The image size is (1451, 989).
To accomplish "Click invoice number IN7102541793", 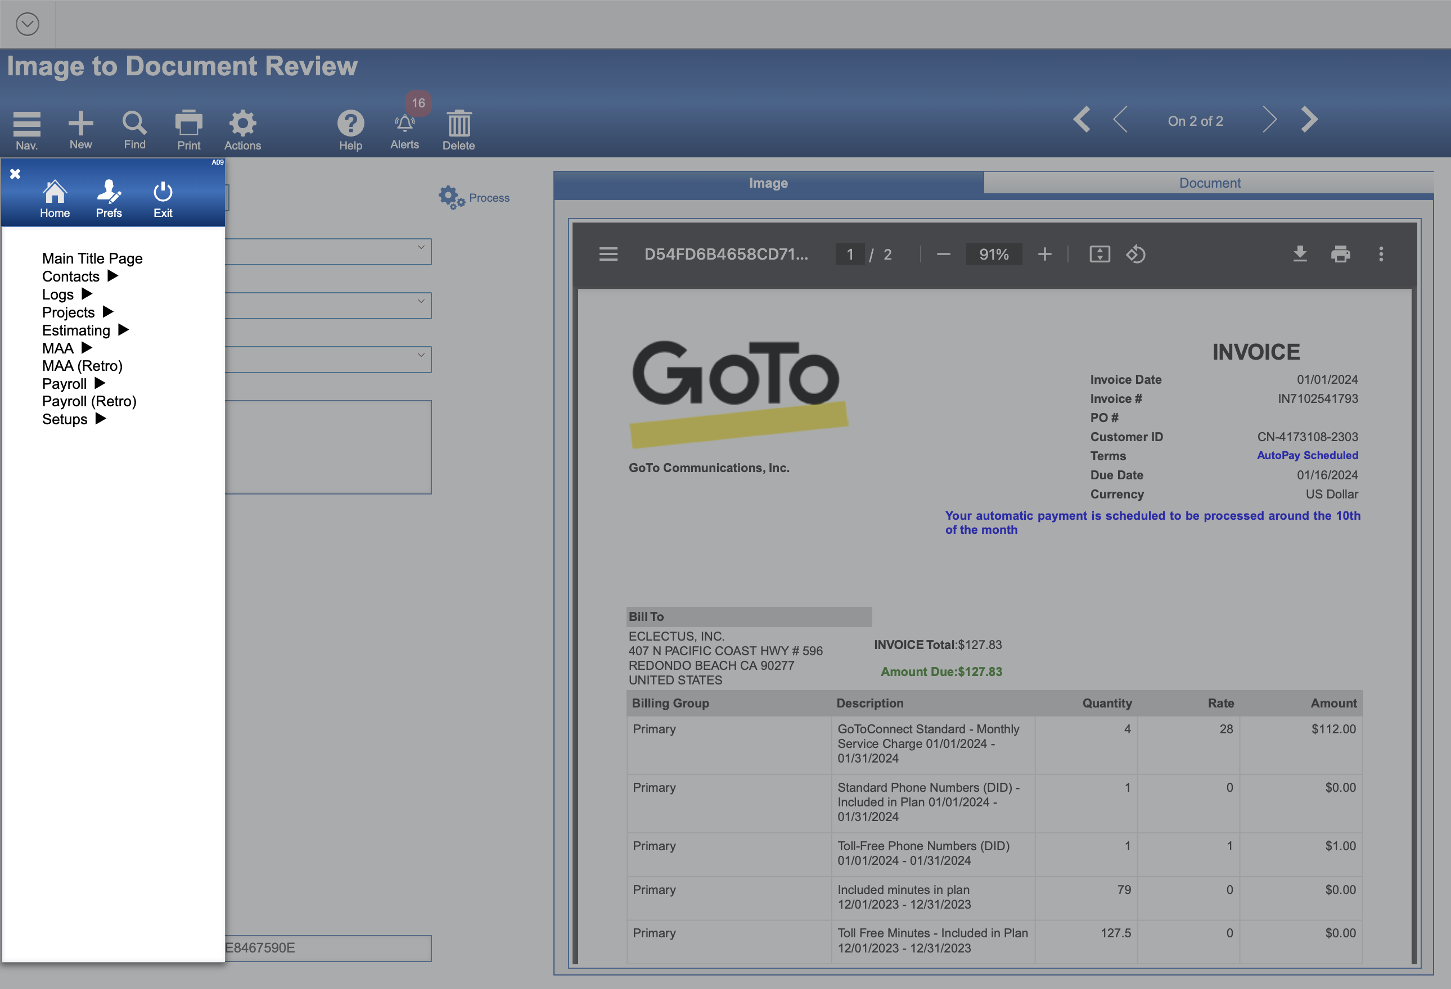I will click(x=1318, y=399).
